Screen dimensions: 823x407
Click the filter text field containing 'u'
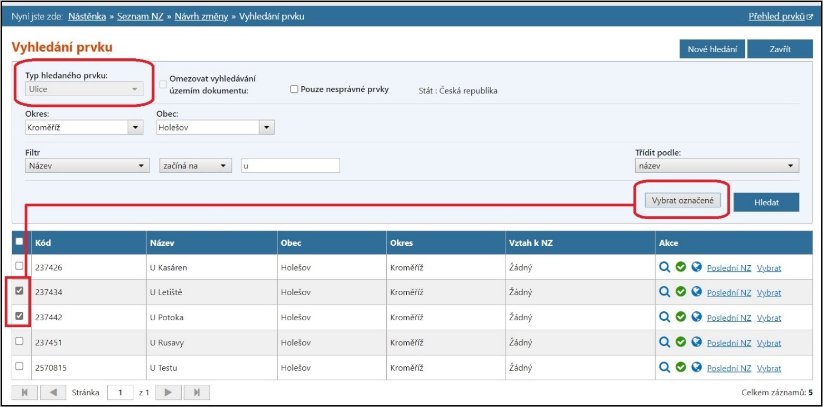290,166
